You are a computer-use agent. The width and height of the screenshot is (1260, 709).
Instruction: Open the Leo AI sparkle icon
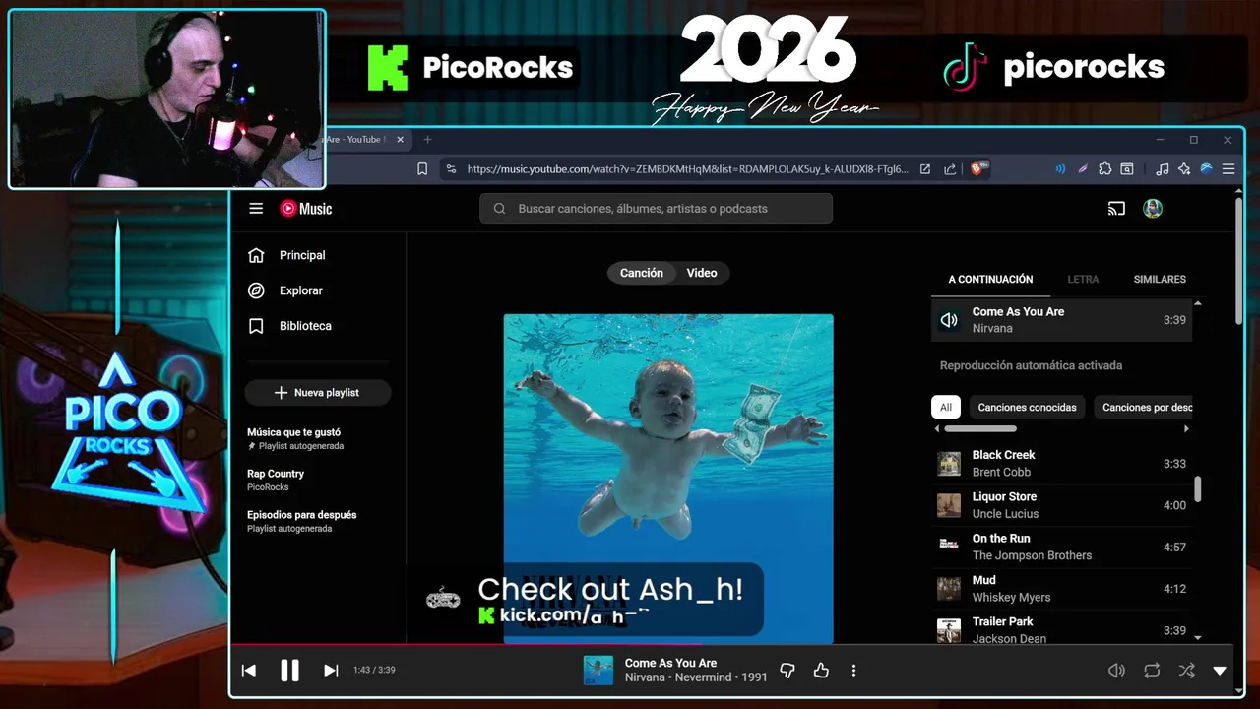coord(1184,169)
